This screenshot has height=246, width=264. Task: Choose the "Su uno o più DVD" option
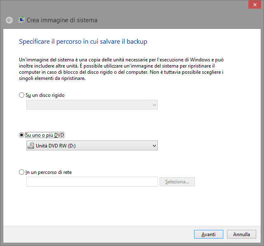point(22,135)
